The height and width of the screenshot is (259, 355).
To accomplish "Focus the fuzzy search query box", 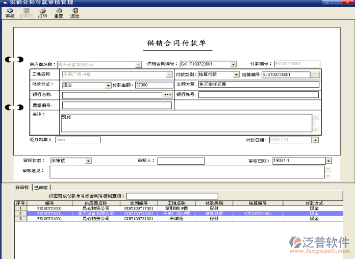I will click(172, 196).
